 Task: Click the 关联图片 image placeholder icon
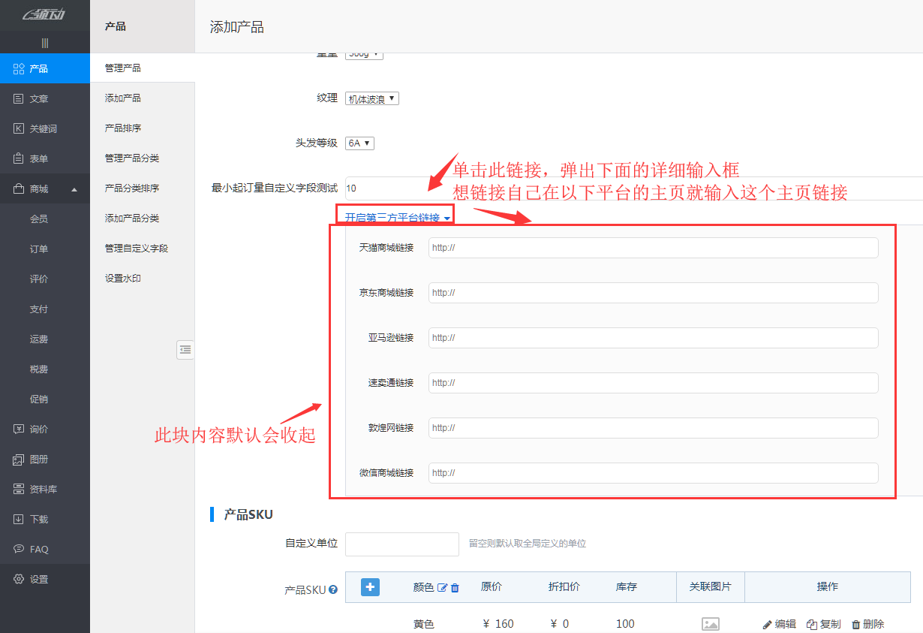click(710, 623)
